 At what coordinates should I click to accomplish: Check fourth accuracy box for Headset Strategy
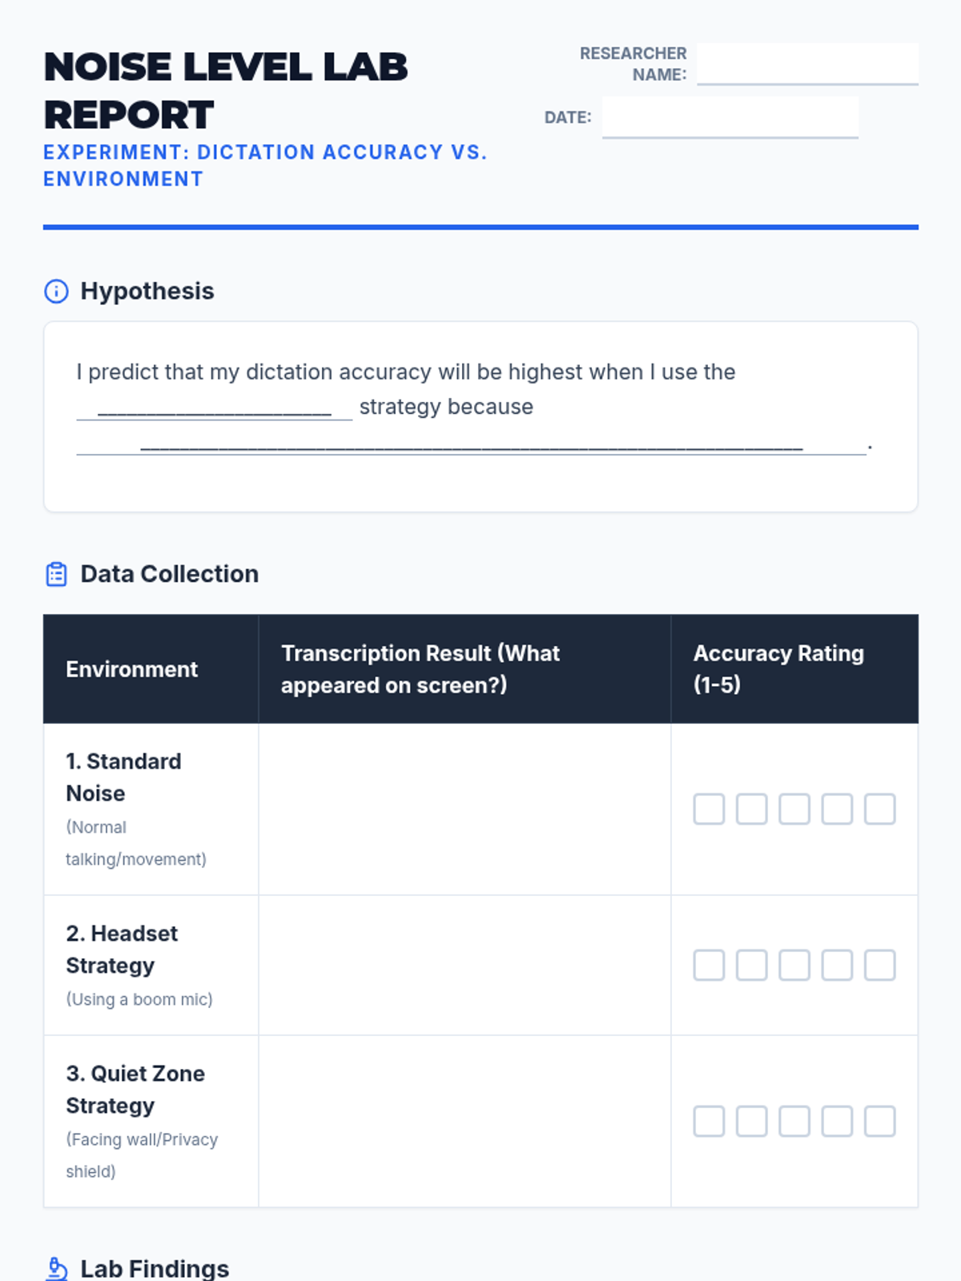837,966
